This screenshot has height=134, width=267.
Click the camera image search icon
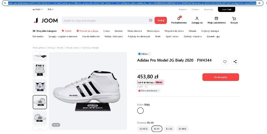[x=150, y=20]
